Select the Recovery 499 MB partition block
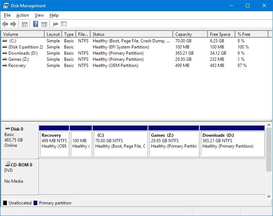Image resolution: width=273 pixels, height=216 pixels. [54, 141]
